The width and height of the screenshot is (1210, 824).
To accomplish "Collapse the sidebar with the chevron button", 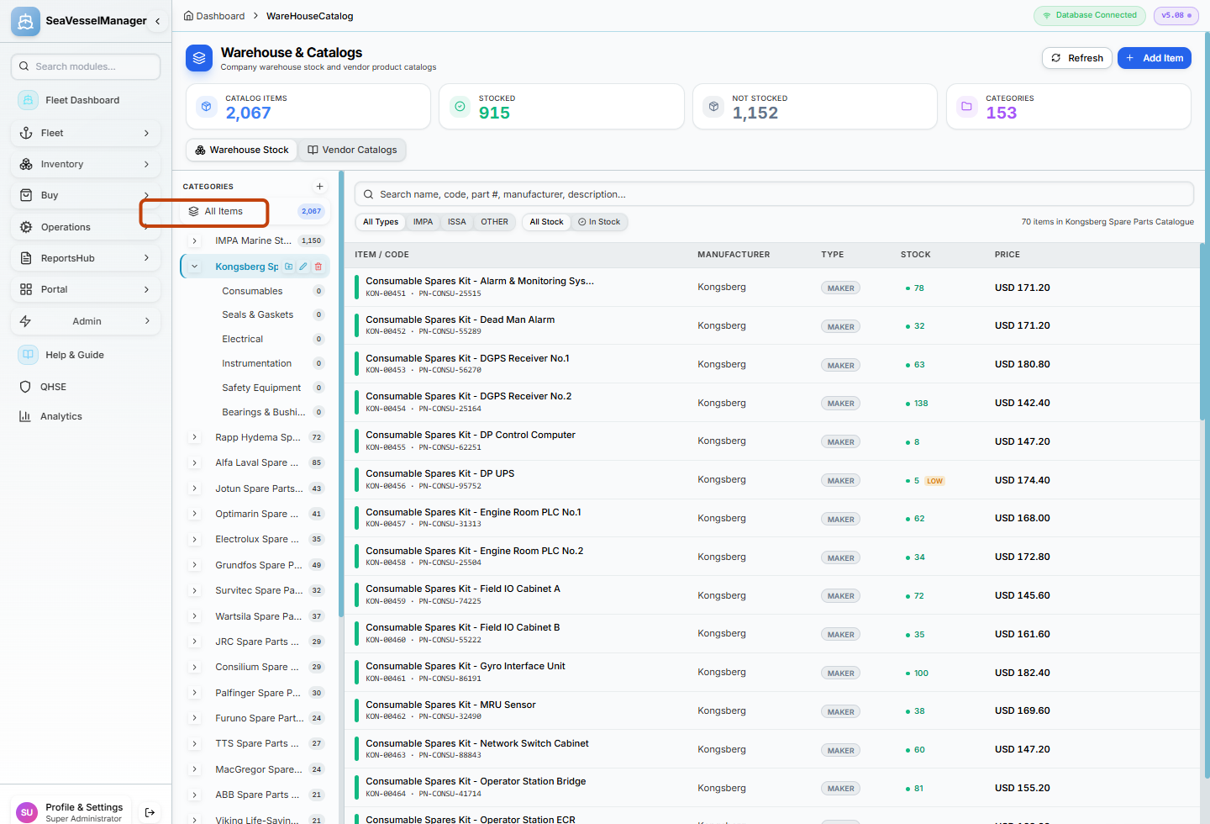I will (157, 21).
